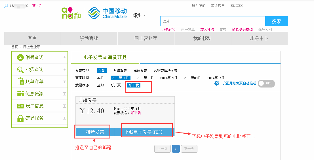314x160 pixels.
Task: Click the 通话记录查询 hot search link
Action: tap(242, 30)
